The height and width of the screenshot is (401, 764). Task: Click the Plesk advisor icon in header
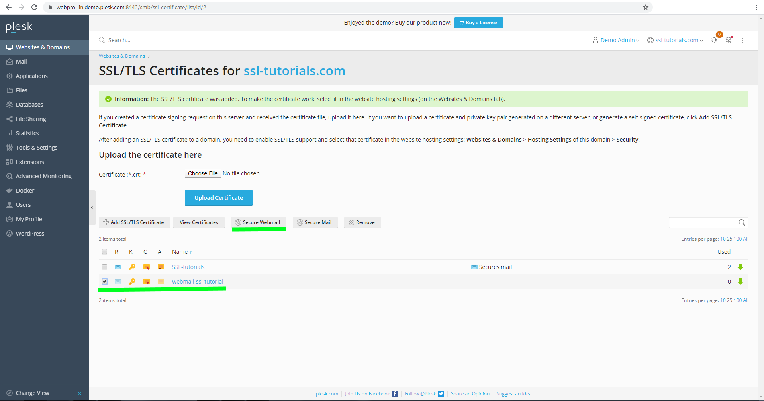729,40
